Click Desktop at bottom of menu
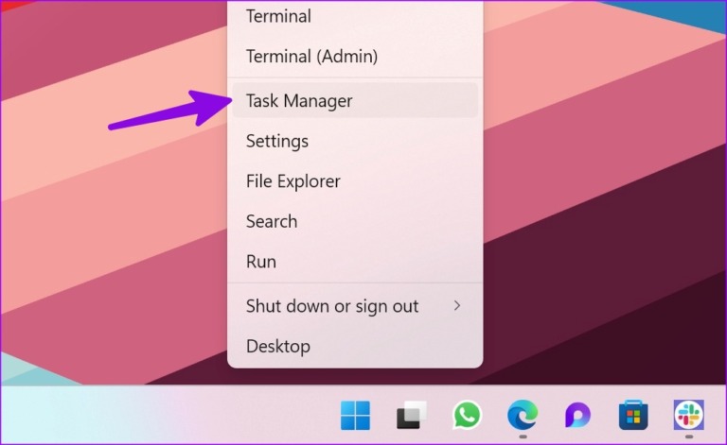Image resolution: width=727 pixels, height=445 pixels. 355,346
